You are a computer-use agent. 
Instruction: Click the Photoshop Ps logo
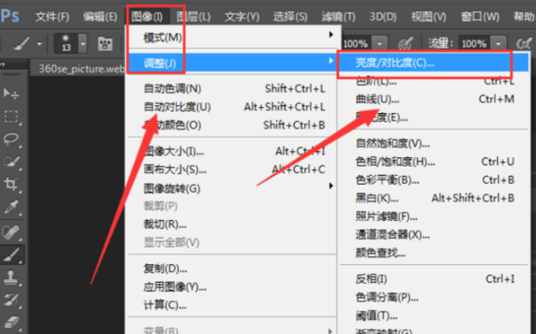[x=10, y=16]
